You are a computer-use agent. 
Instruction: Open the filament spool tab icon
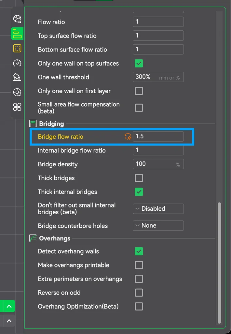[x=17, y=92]
